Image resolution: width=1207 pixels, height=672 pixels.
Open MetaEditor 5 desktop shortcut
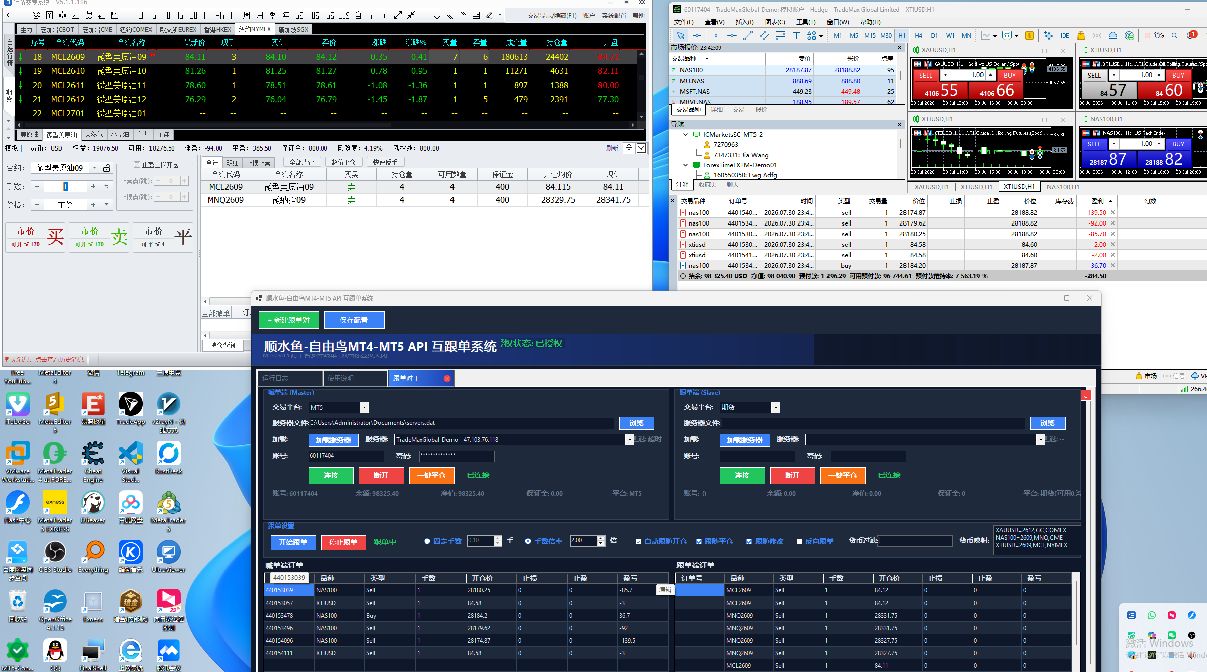tap(55, 412)
